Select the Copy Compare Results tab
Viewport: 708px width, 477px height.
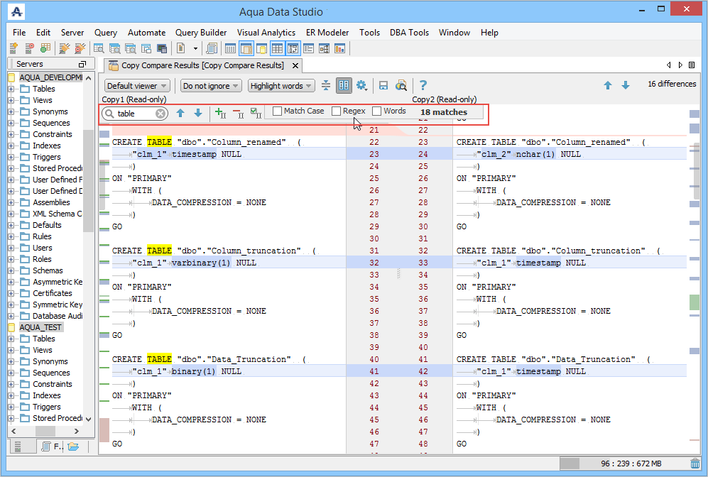(x=202, y=65)
